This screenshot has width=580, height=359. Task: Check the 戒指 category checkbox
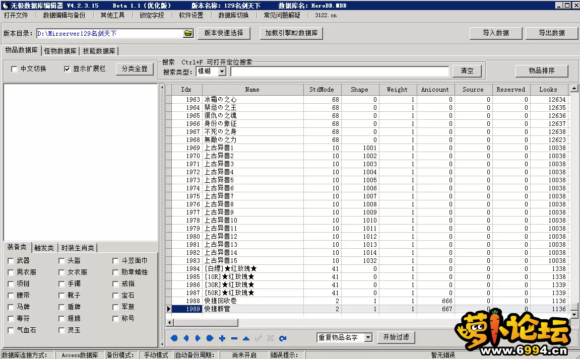pos(115,284)
